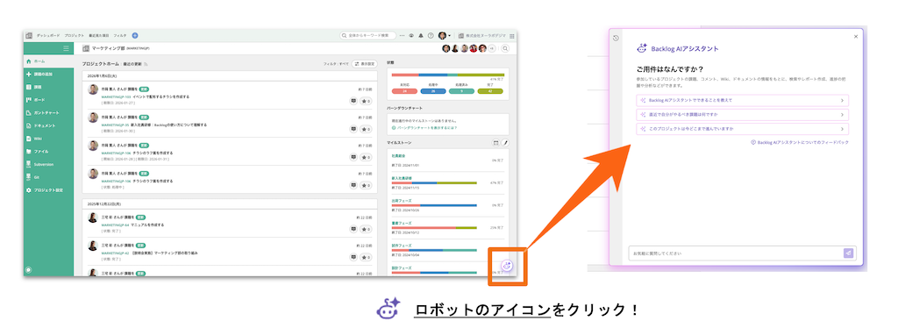Click 市岡 avatar on MARKETINGJP-103 update

(93, 89)
